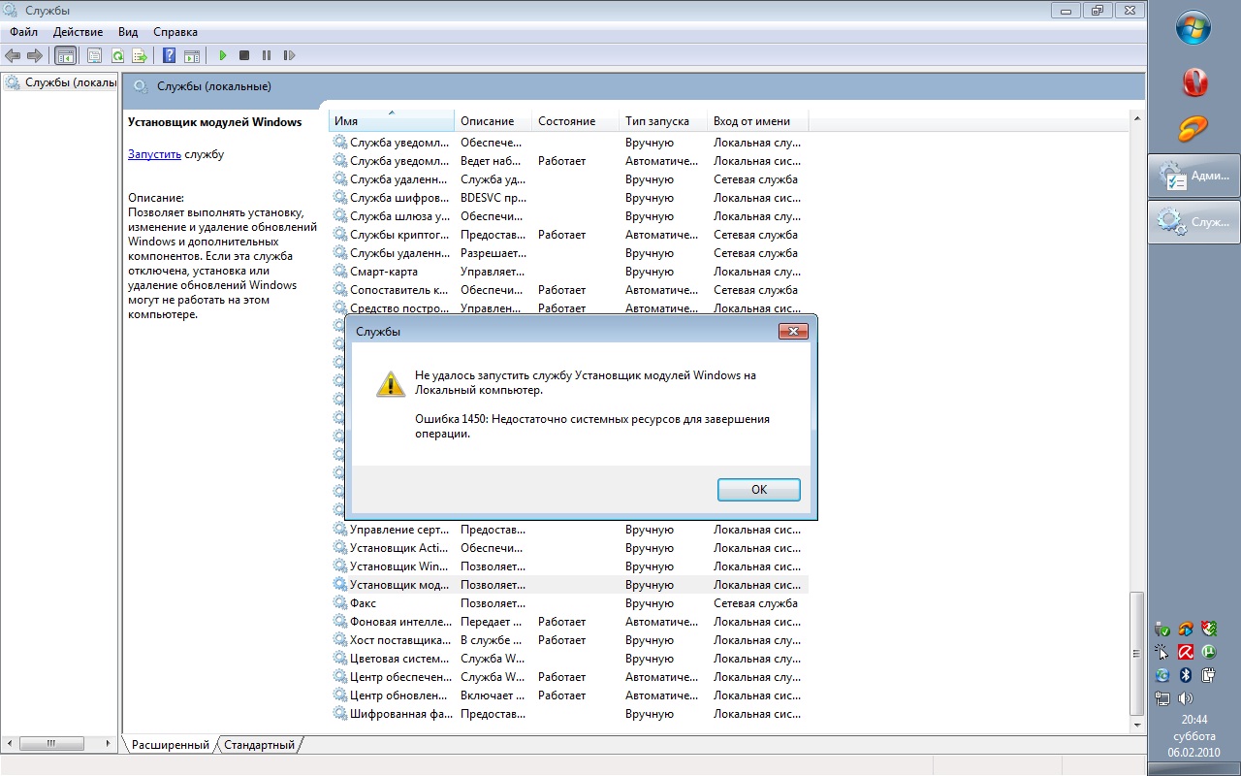The height and width of the screenshot is (776, 1241).
Task: Select the Хост поставщика... service row
Action: (569, 640)
